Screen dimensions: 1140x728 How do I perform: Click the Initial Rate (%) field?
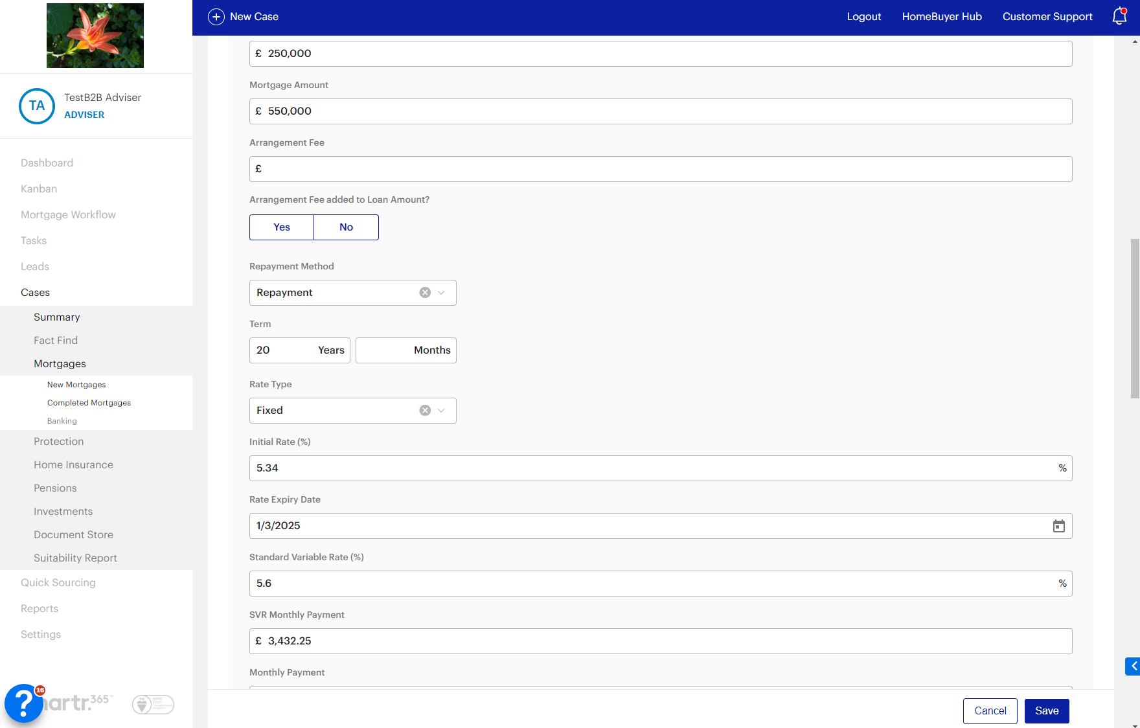[x=661, y=468]
